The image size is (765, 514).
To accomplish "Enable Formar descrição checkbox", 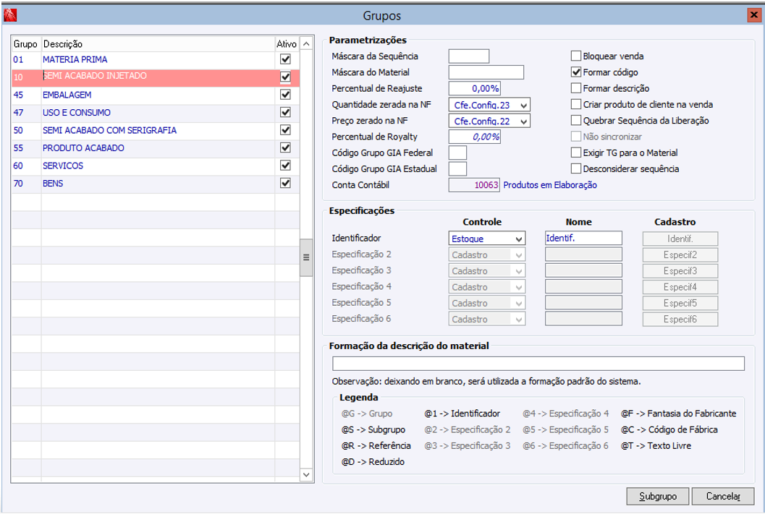I will point(576,88).
